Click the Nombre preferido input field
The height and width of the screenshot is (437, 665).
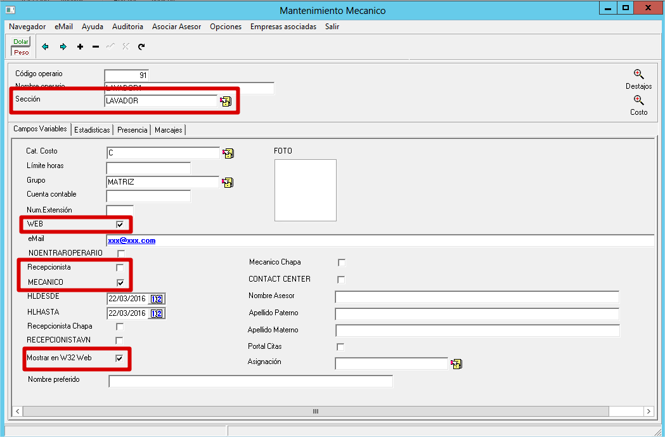point(250,381)
